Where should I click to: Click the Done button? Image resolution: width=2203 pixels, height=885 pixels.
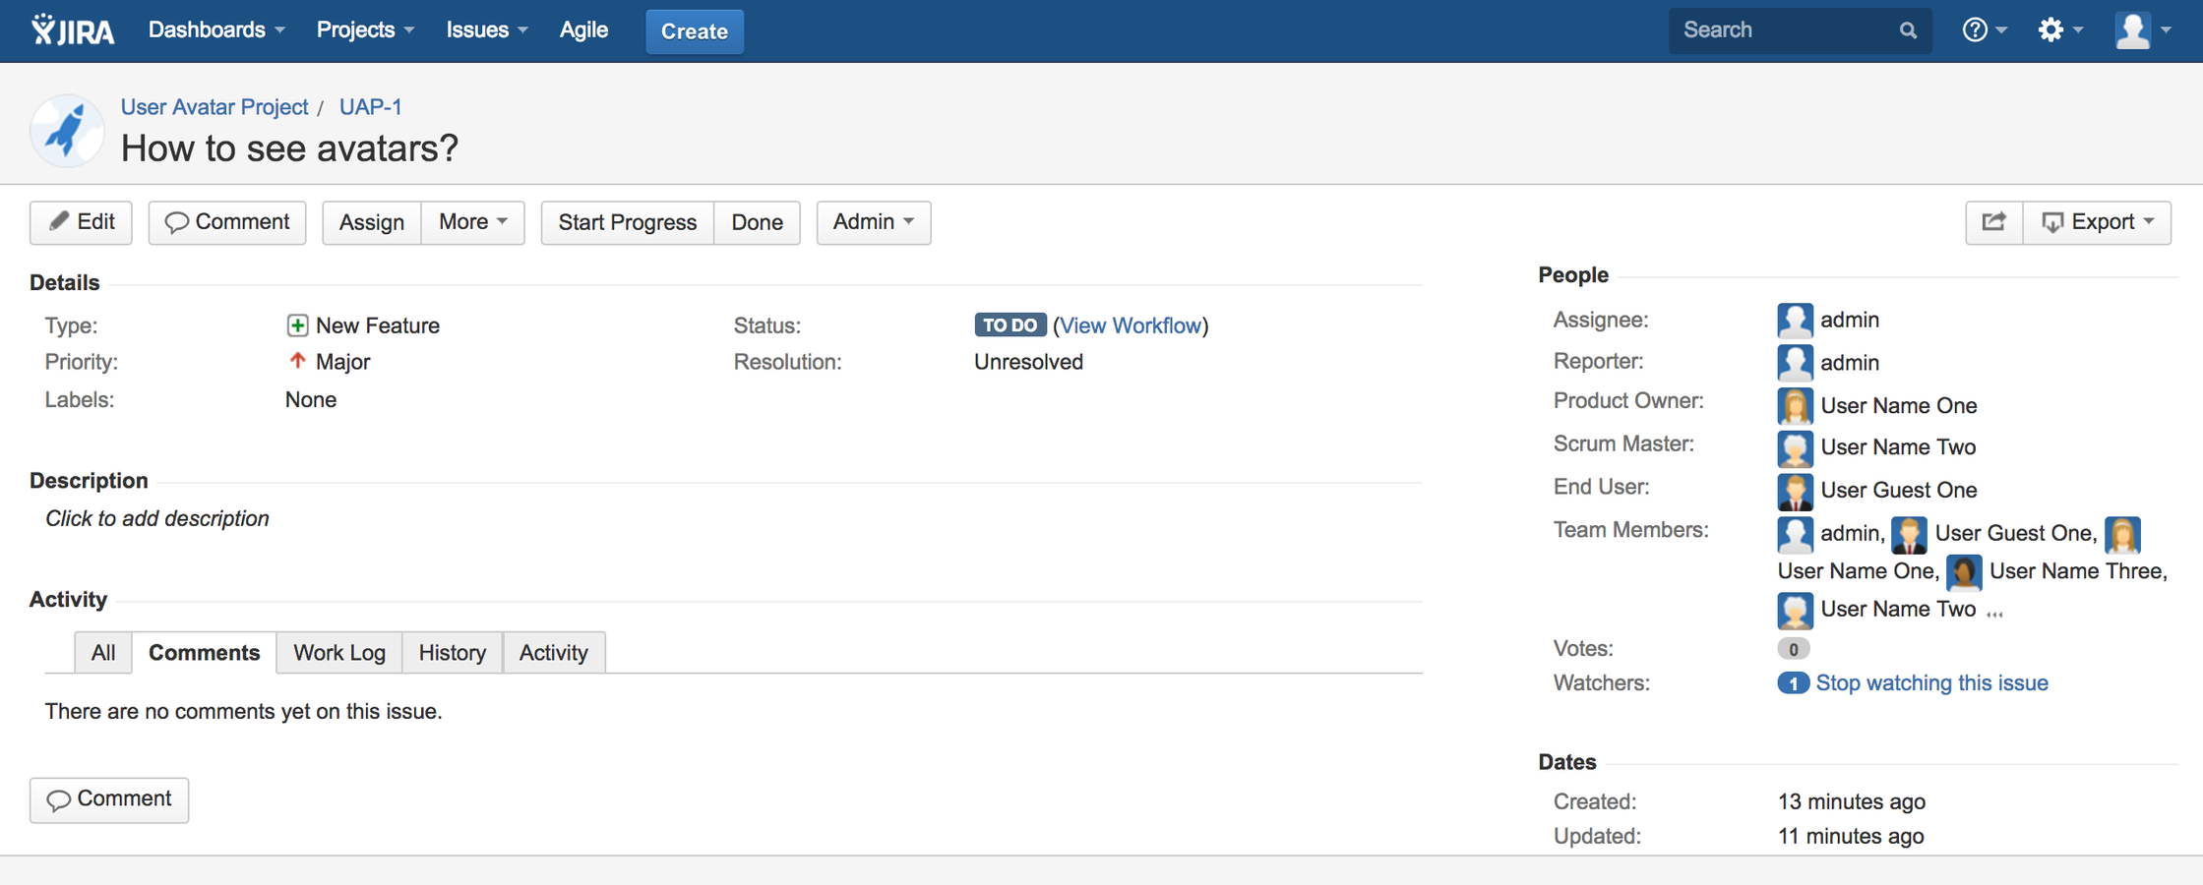coord(758,222)
